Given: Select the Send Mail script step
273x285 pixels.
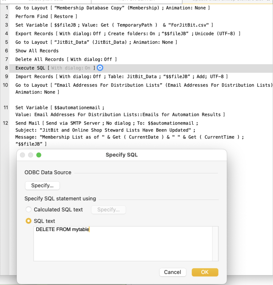Looking at the screenshot, I should click(x=106, y=123).
